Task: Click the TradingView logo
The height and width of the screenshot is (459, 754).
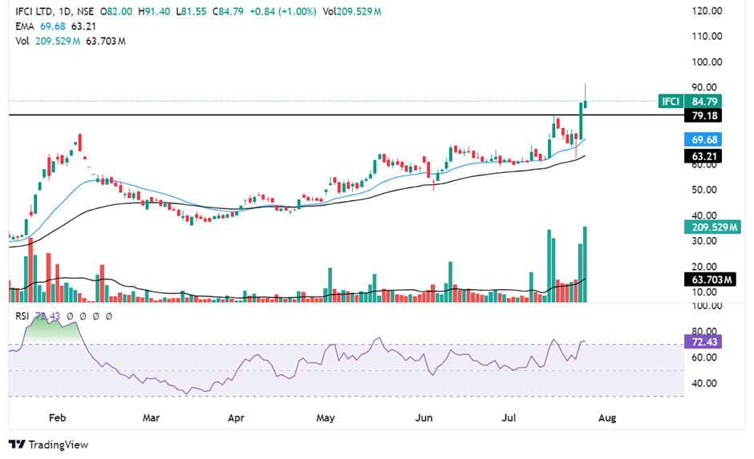Action: [x=48, y=445]
